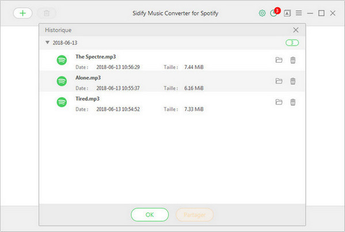This screenshot has width=345, height=232.
Task: Click the size value 7.44 MiB
Action: tap(194, 67)
